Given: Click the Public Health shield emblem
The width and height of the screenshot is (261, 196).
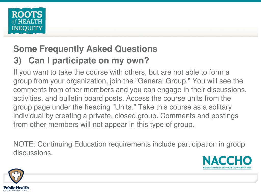Looking at the screenshot, I should click(16, 176).
